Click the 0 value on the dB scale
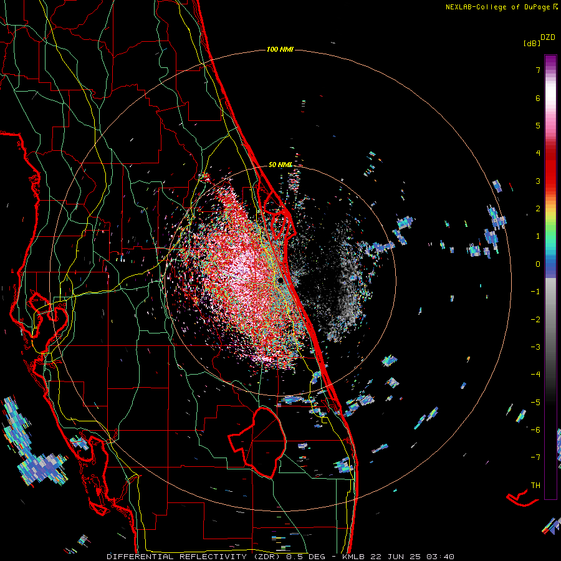 click(x=538, y=264)
